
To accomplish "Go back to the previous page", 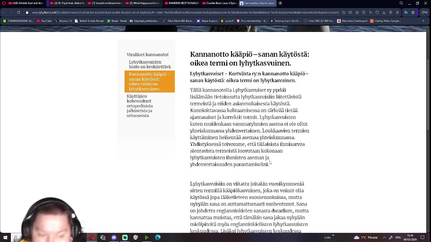I will coord(4,12).
